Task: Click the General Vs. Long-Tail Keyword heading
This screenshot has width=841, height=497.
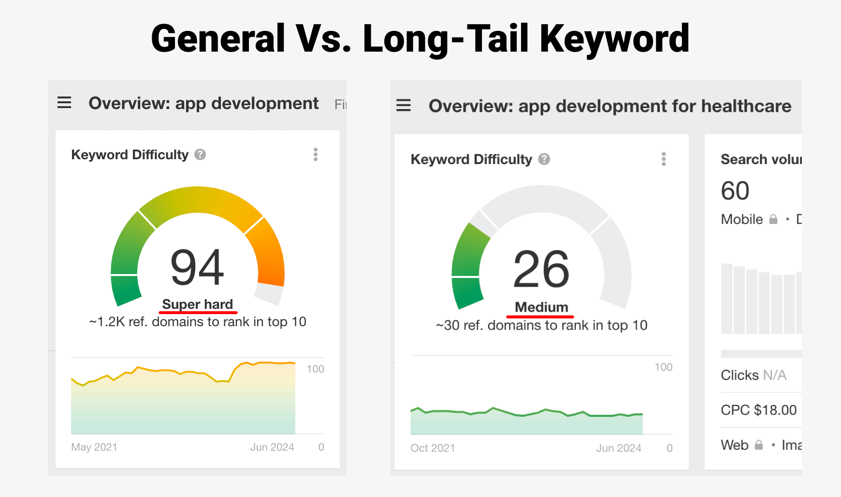Action: click(420, 39)
